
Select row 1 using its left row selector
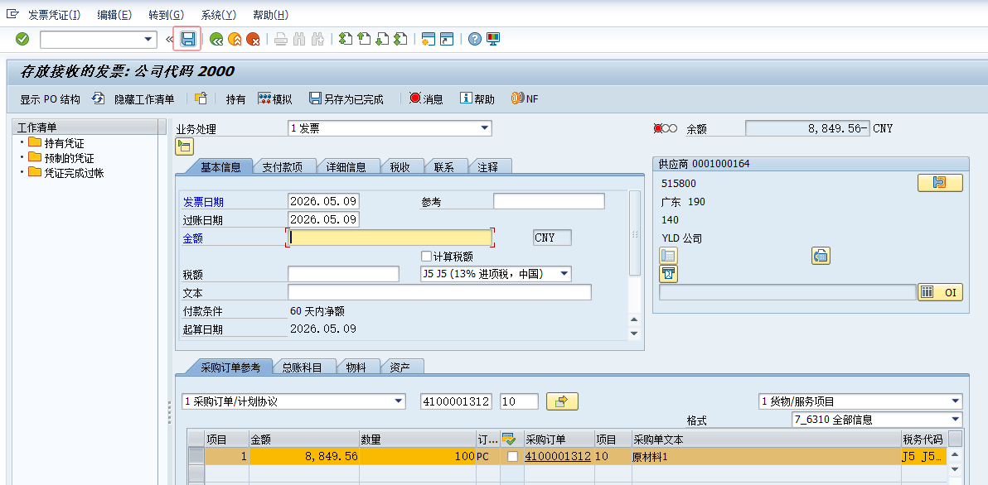pyautogui.click(x=196, y=456)
